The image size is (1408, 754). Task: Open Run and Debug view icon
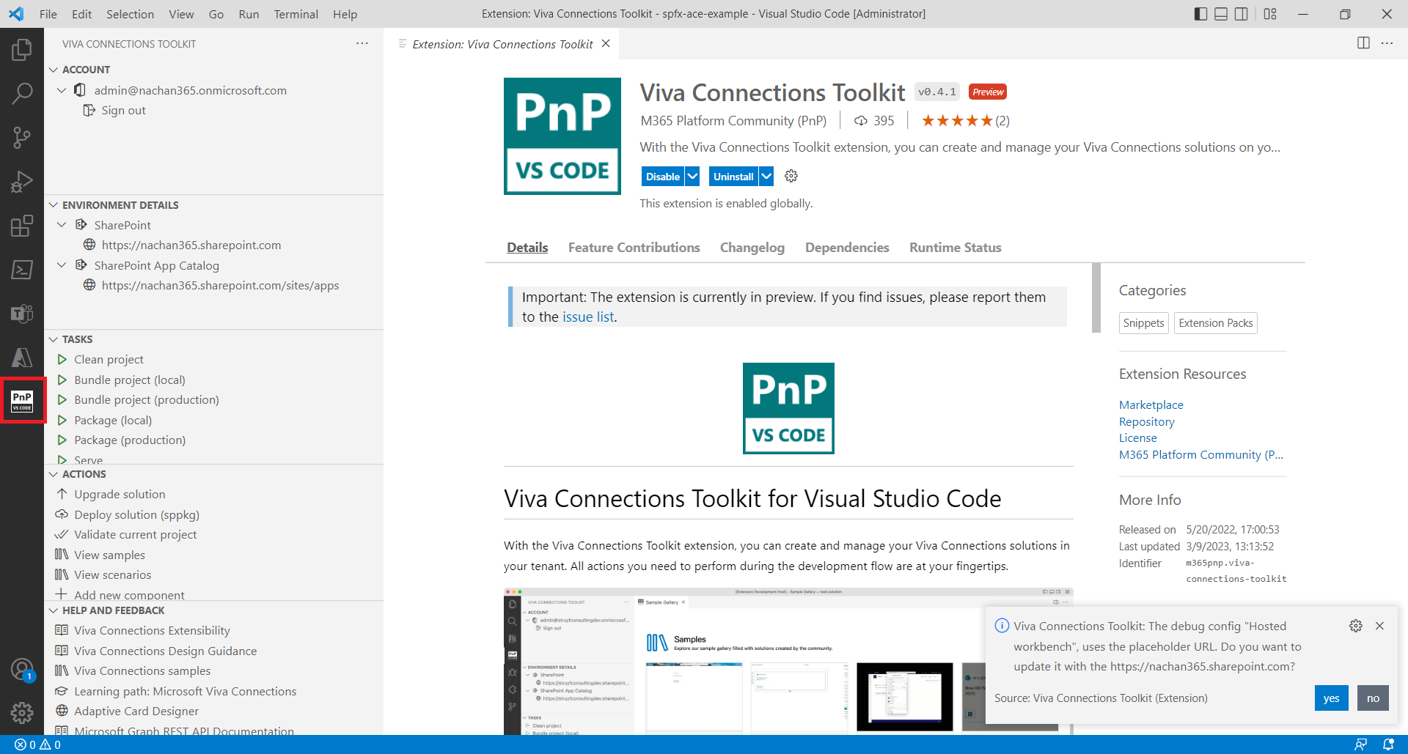[22, 182]
